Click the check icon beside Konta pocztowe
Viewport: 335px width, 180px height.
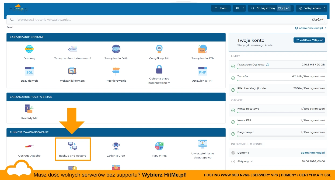point(233,110)
